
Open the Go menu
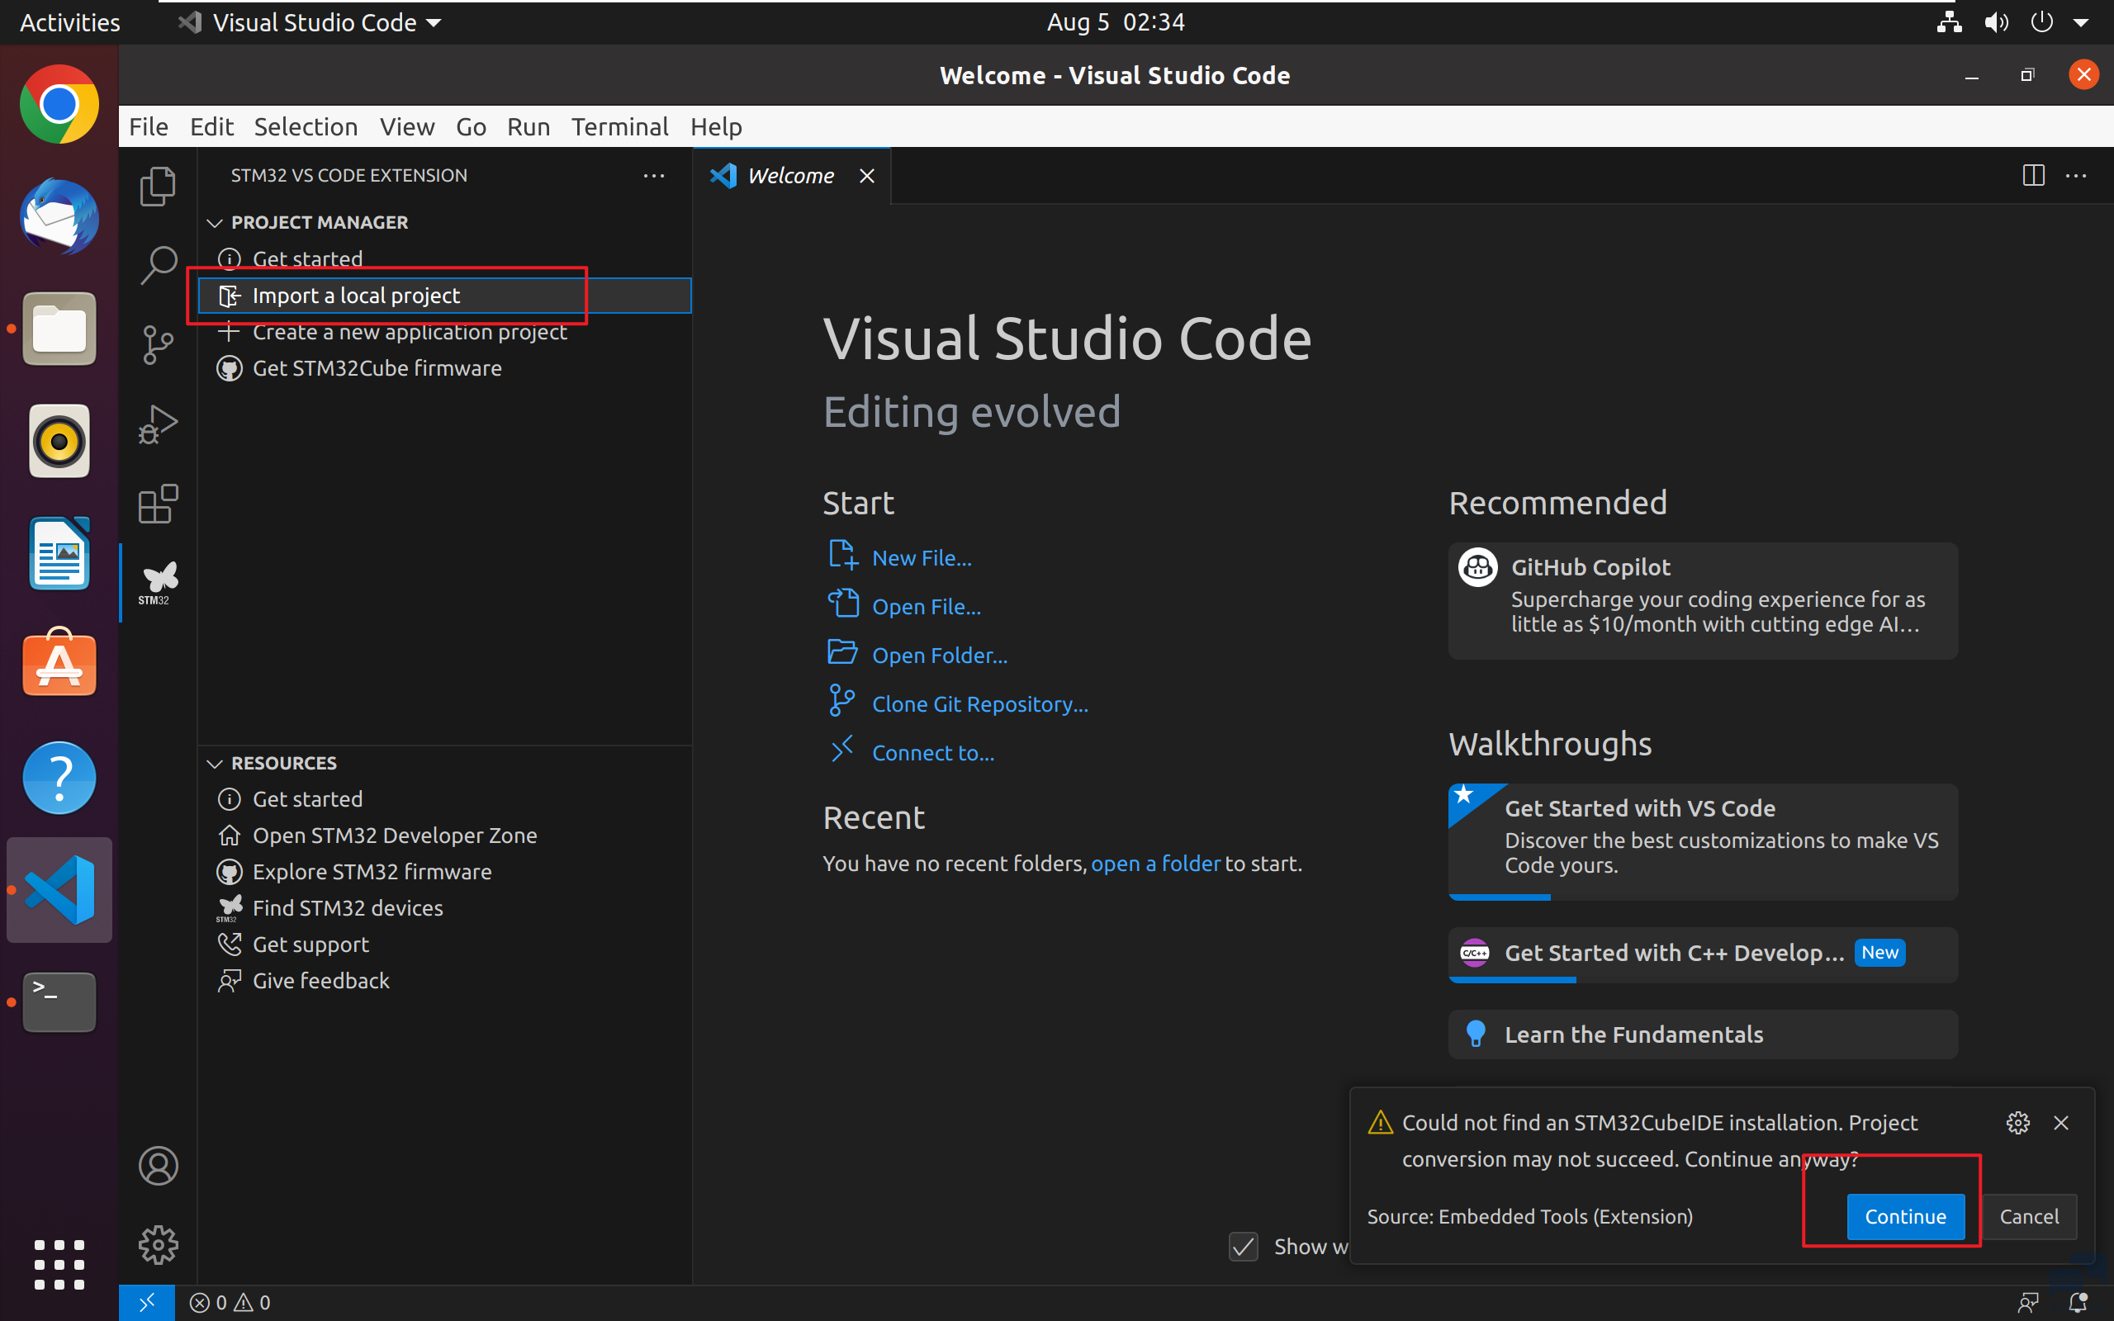coord(471,126)
